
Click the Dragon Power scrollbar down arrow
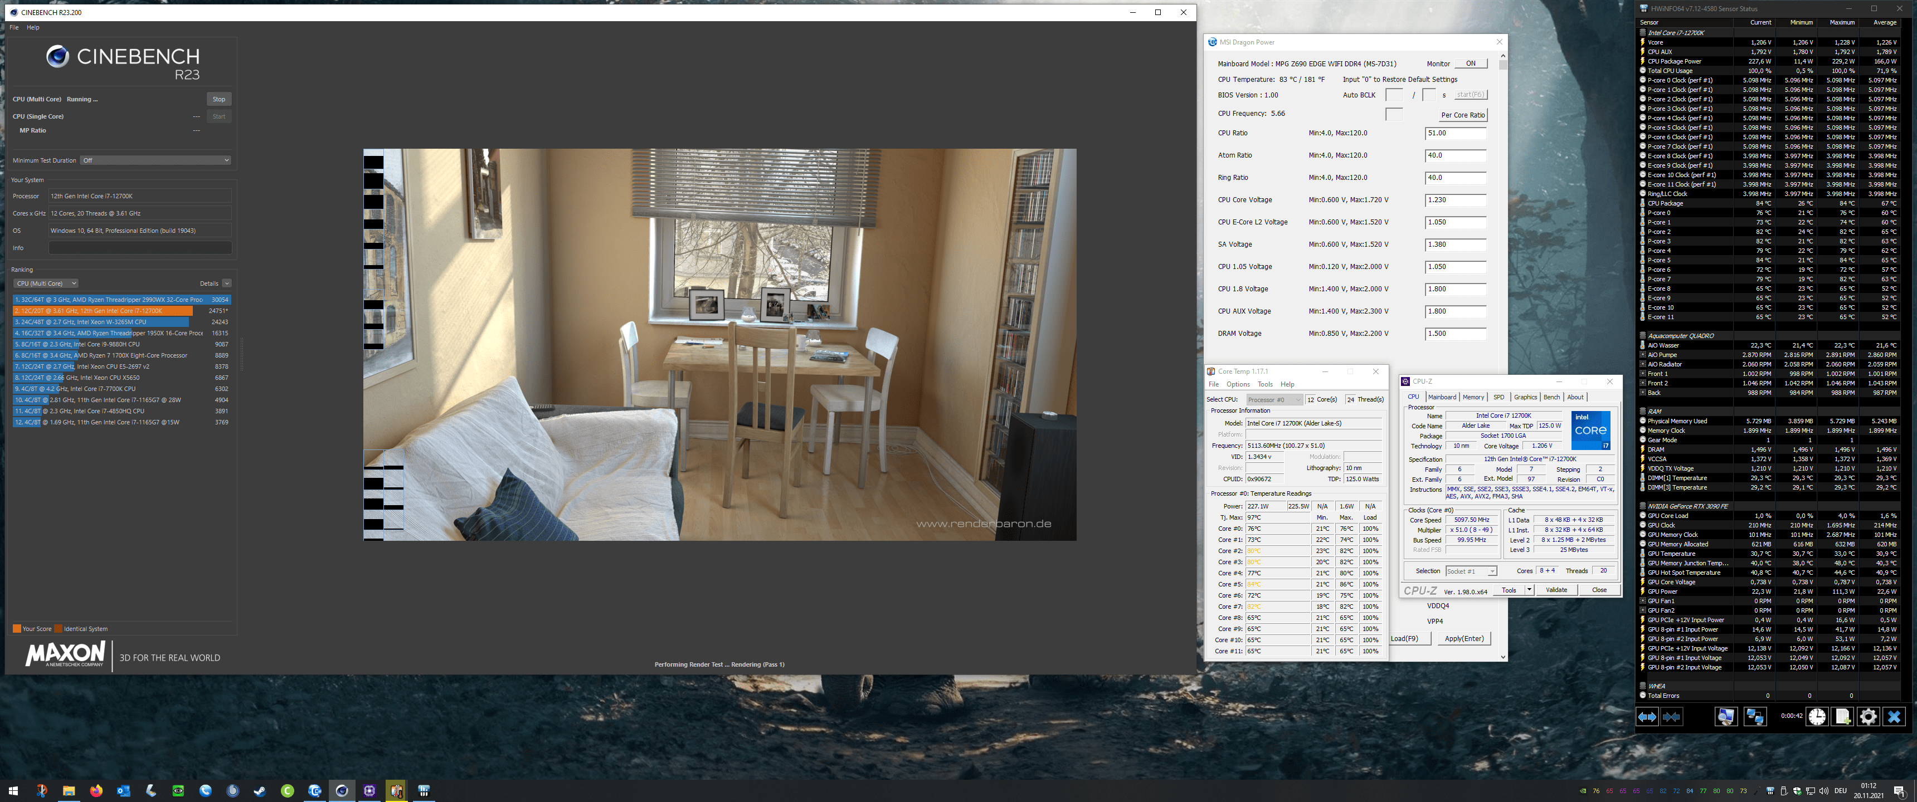pos(1502,656)
